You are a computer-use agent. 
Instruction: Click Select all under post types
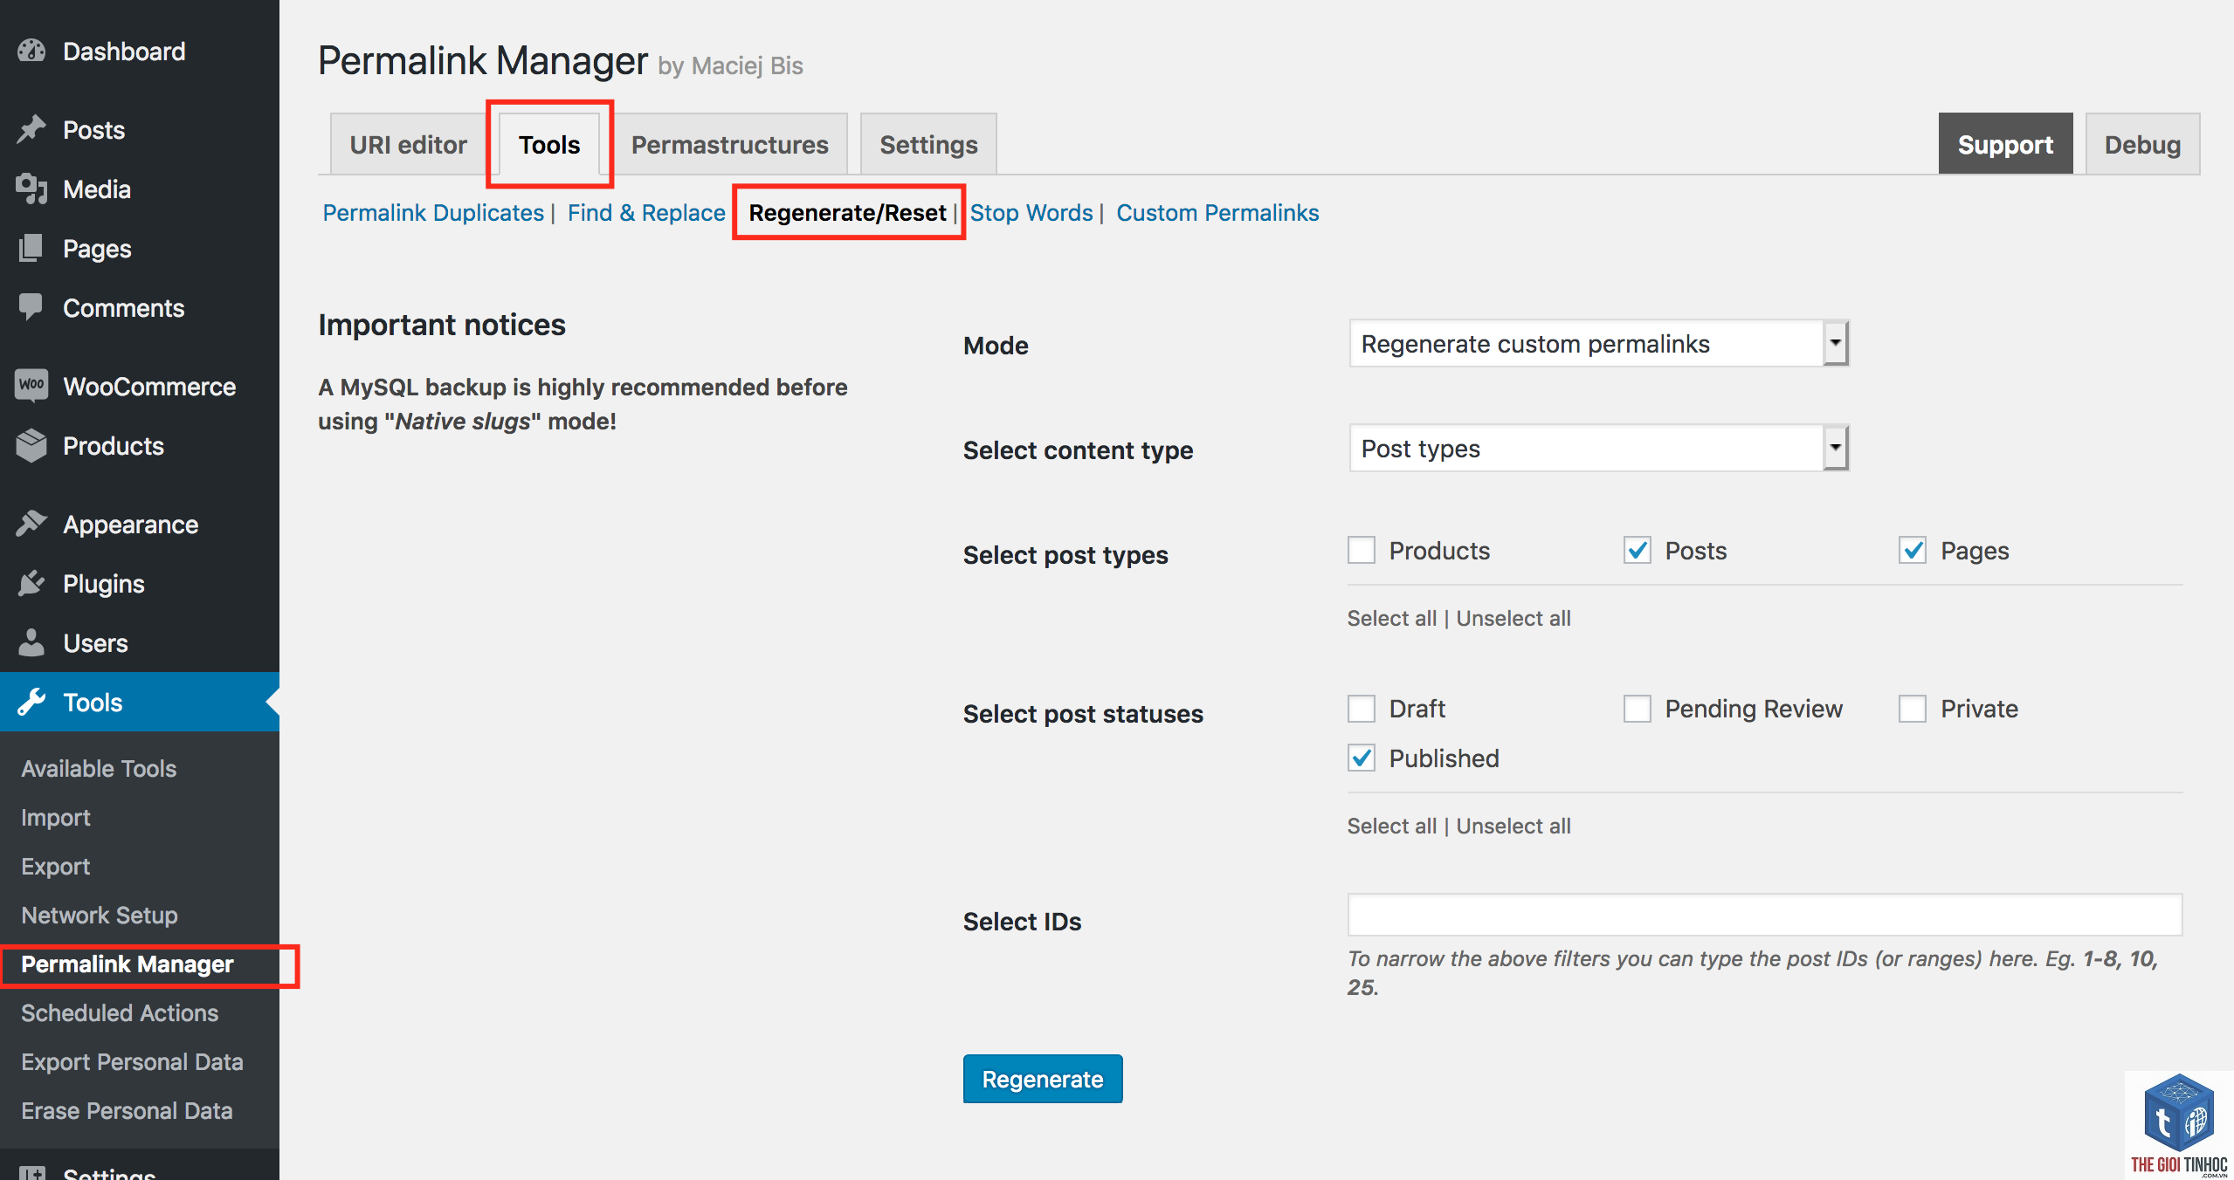tap(1391, 618)
